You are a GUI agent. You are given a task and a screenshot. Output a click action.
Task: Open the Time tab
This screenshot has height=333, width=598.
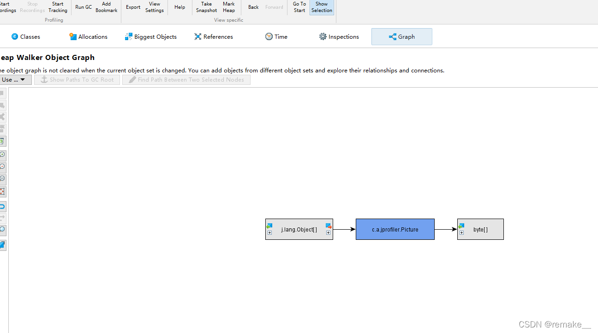276,36
